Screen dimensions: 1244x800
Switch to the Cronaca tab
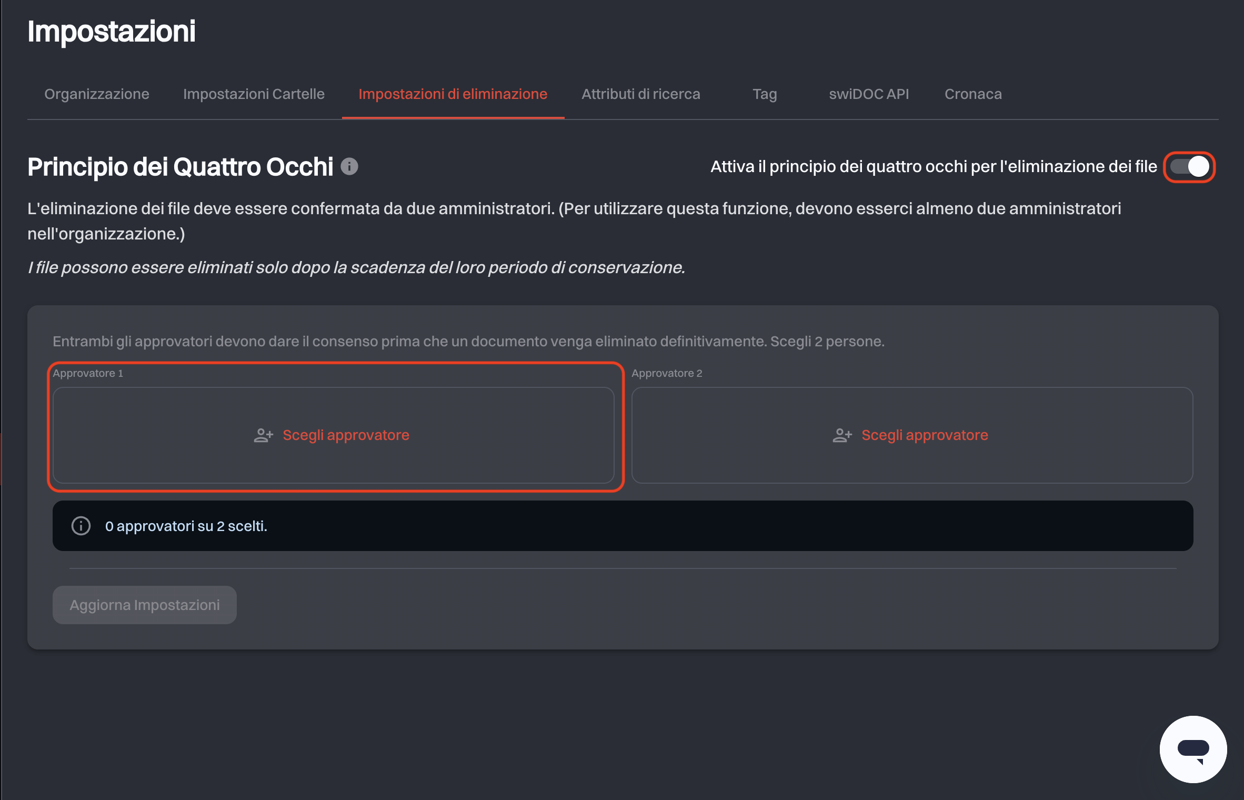pyautogui.click(x=973, y=94)
